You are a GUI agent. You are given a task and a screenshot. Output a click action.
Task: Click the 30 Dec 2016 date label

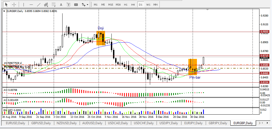tap(197, 117)
